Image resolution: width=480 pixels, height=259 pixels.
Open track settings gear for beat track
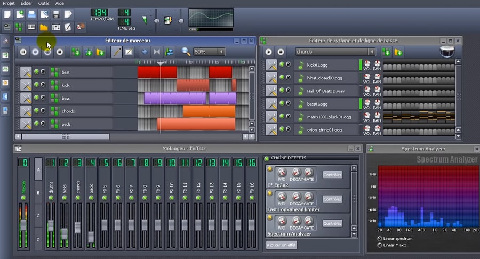[26, 72]
